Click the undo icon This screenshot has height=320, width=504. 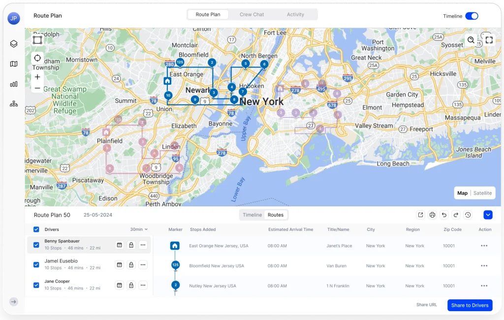tap(444, 215)
